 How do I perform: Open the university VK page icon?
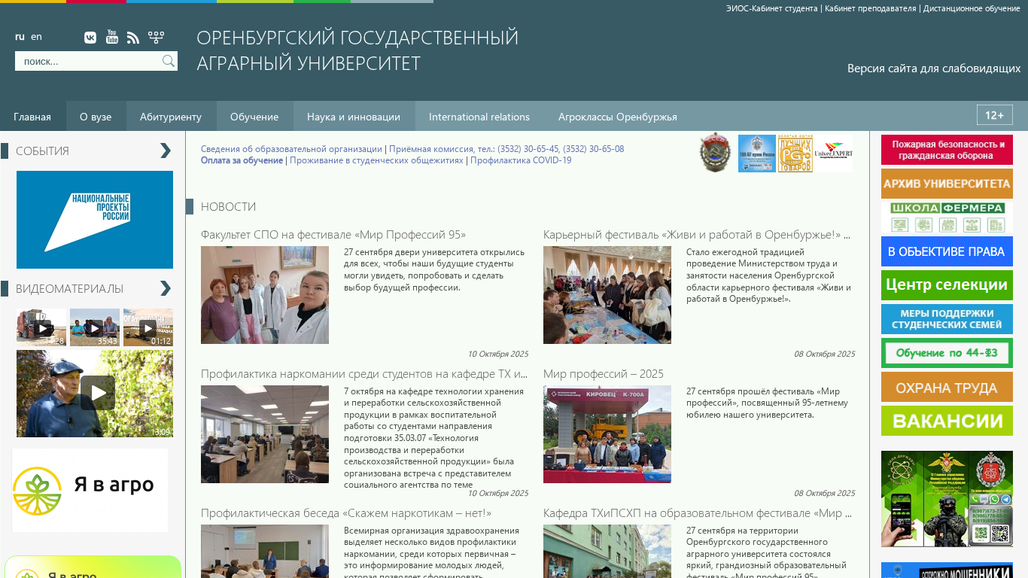90,38
